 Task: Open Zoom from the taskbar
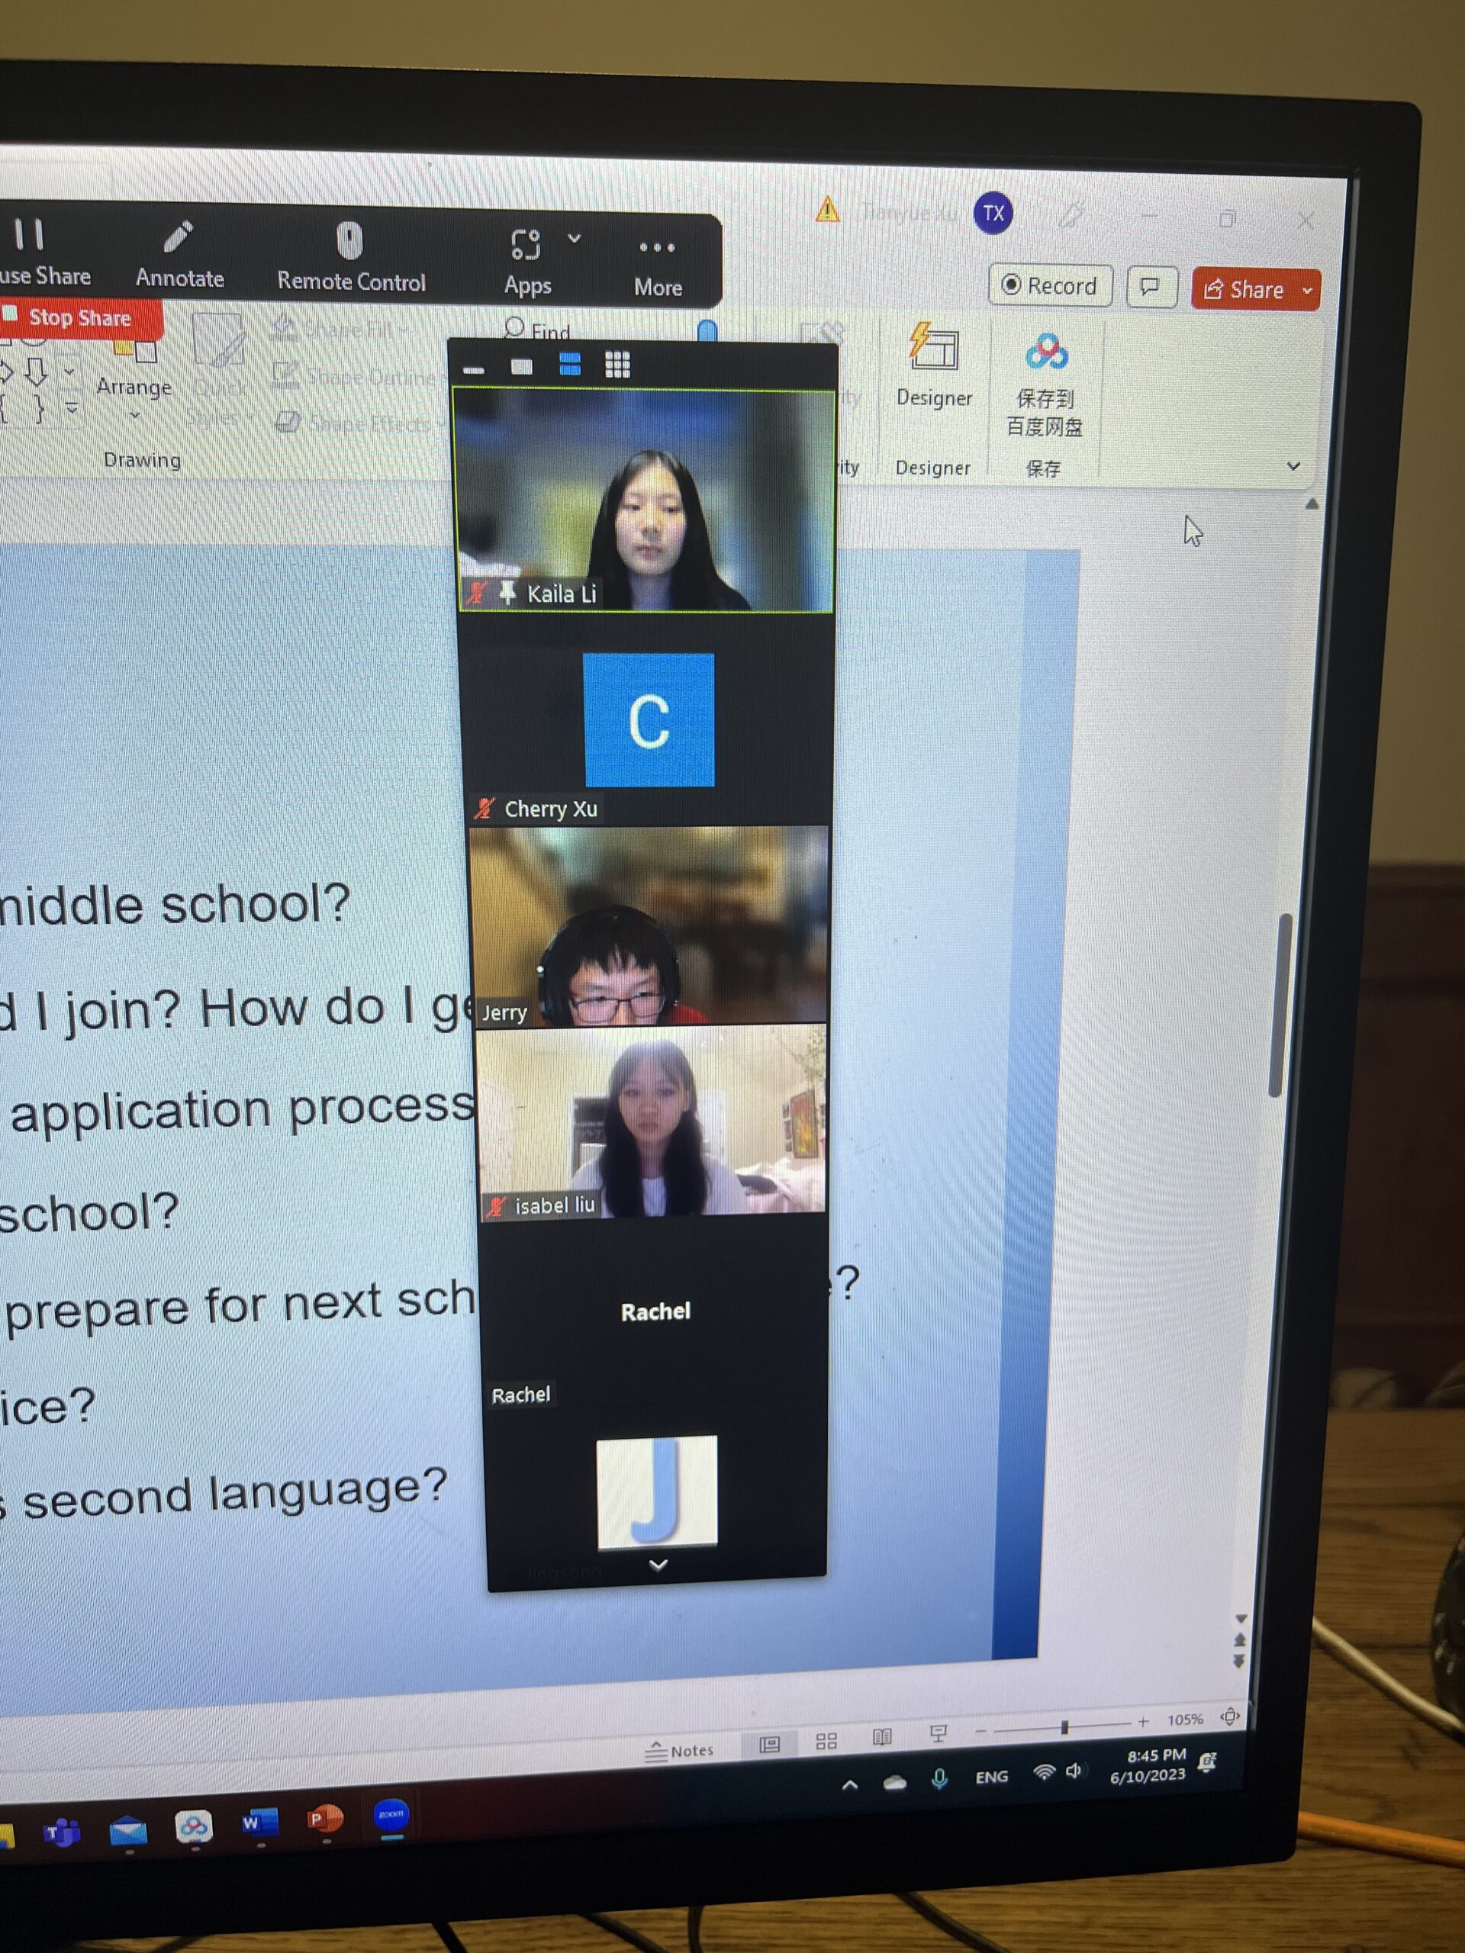(391, 1815)
